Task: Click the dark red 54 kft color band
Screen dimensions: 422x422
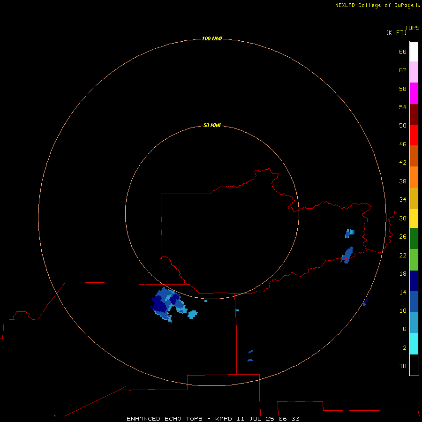Action: click(x=414, y=114)
